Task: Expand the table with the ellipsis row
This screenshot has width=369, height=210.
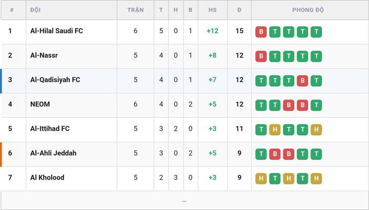Action: pos(184,201)
